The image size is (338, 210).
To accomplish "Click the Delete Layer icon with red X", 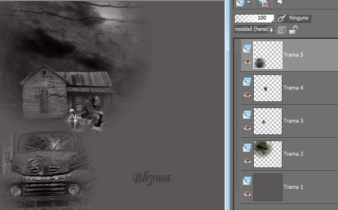I will (263, 3).
